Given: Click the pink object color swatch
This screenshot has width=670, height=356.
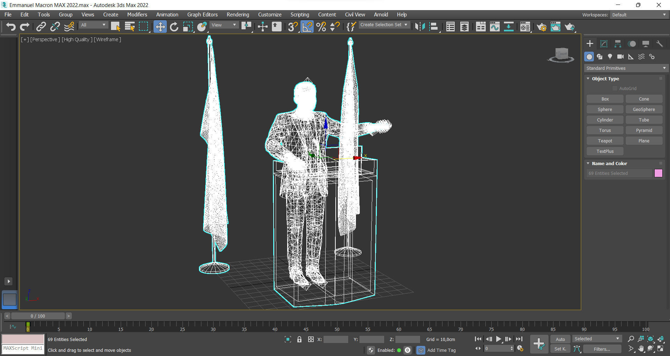Looking at the screenshot, I should coord(658,173).
